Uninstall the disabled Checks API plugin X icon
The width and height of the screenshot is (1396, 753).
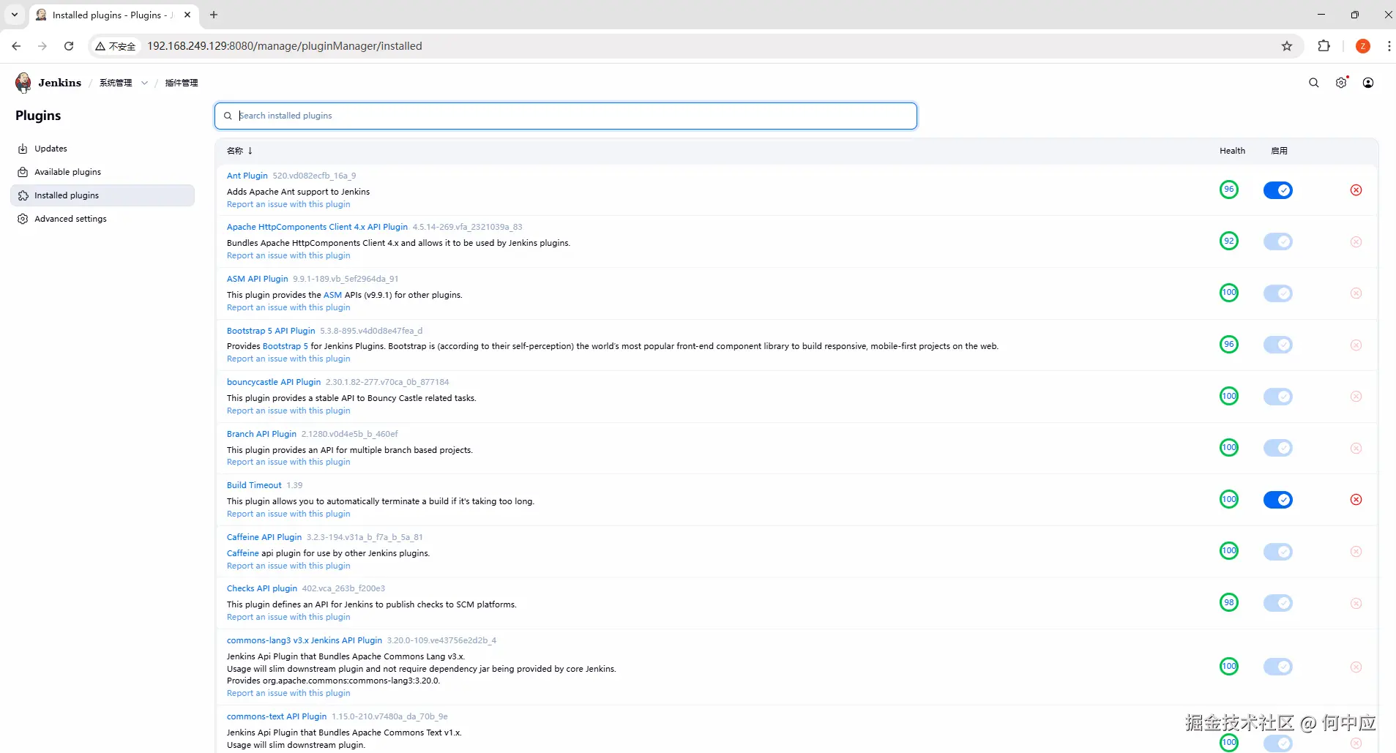(x=1356, y=603)
